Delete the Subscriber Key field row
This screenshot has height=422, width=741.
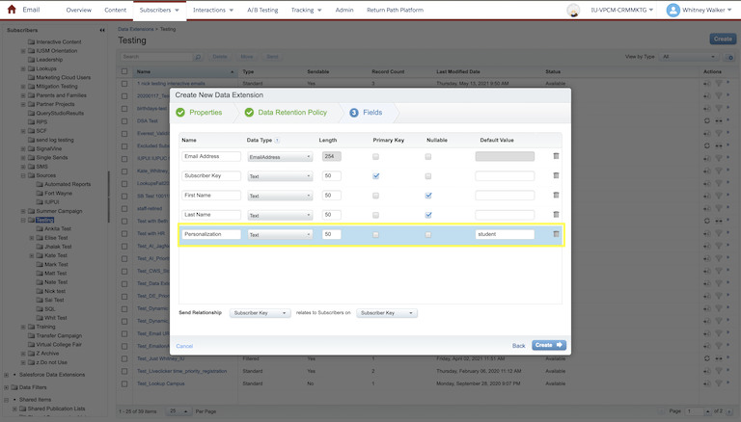(x=556, y=175)
